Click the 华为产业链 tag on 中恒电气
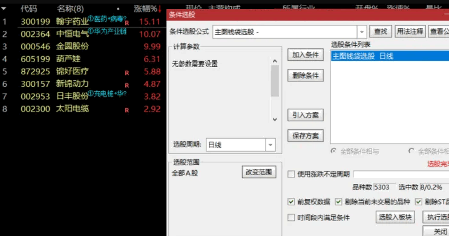This screenshot has height=236, width=449. click(107, 31)
